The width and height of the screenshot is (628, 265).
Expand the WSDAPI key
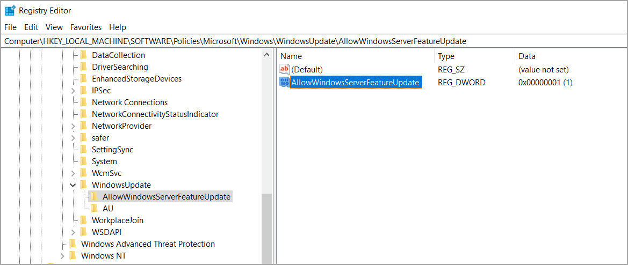click(x=73, y=232)
